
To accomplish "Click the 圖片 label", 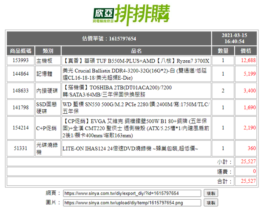I will [53, 203].
